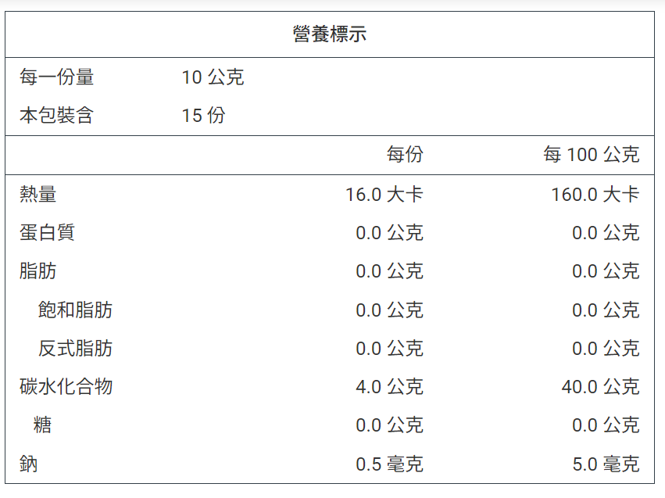Select the 熱量 row label

(38, 195)
